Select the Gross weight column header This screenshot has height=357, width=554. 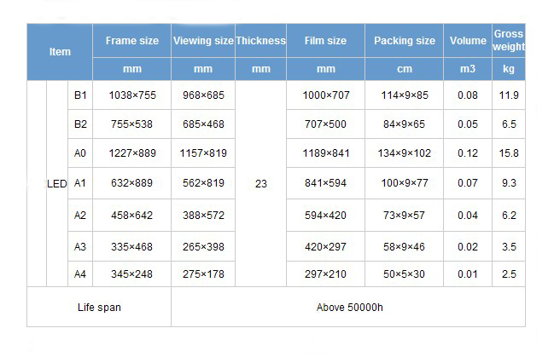[509, 40]
